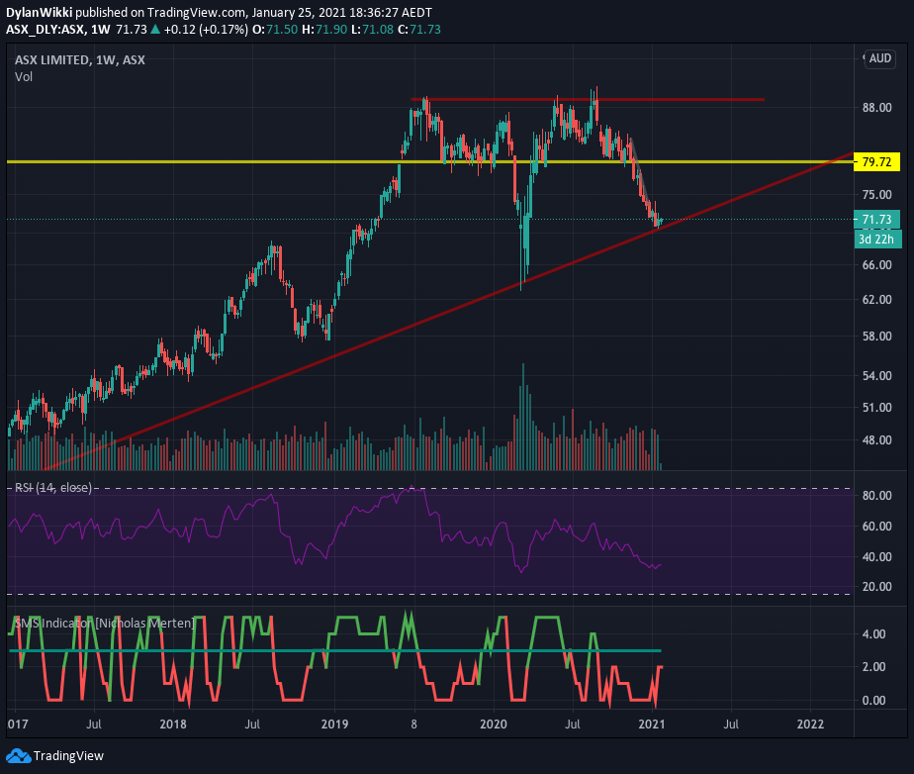Select the SMS Indicator [Nicholas Merten] label

coord(104,623)
